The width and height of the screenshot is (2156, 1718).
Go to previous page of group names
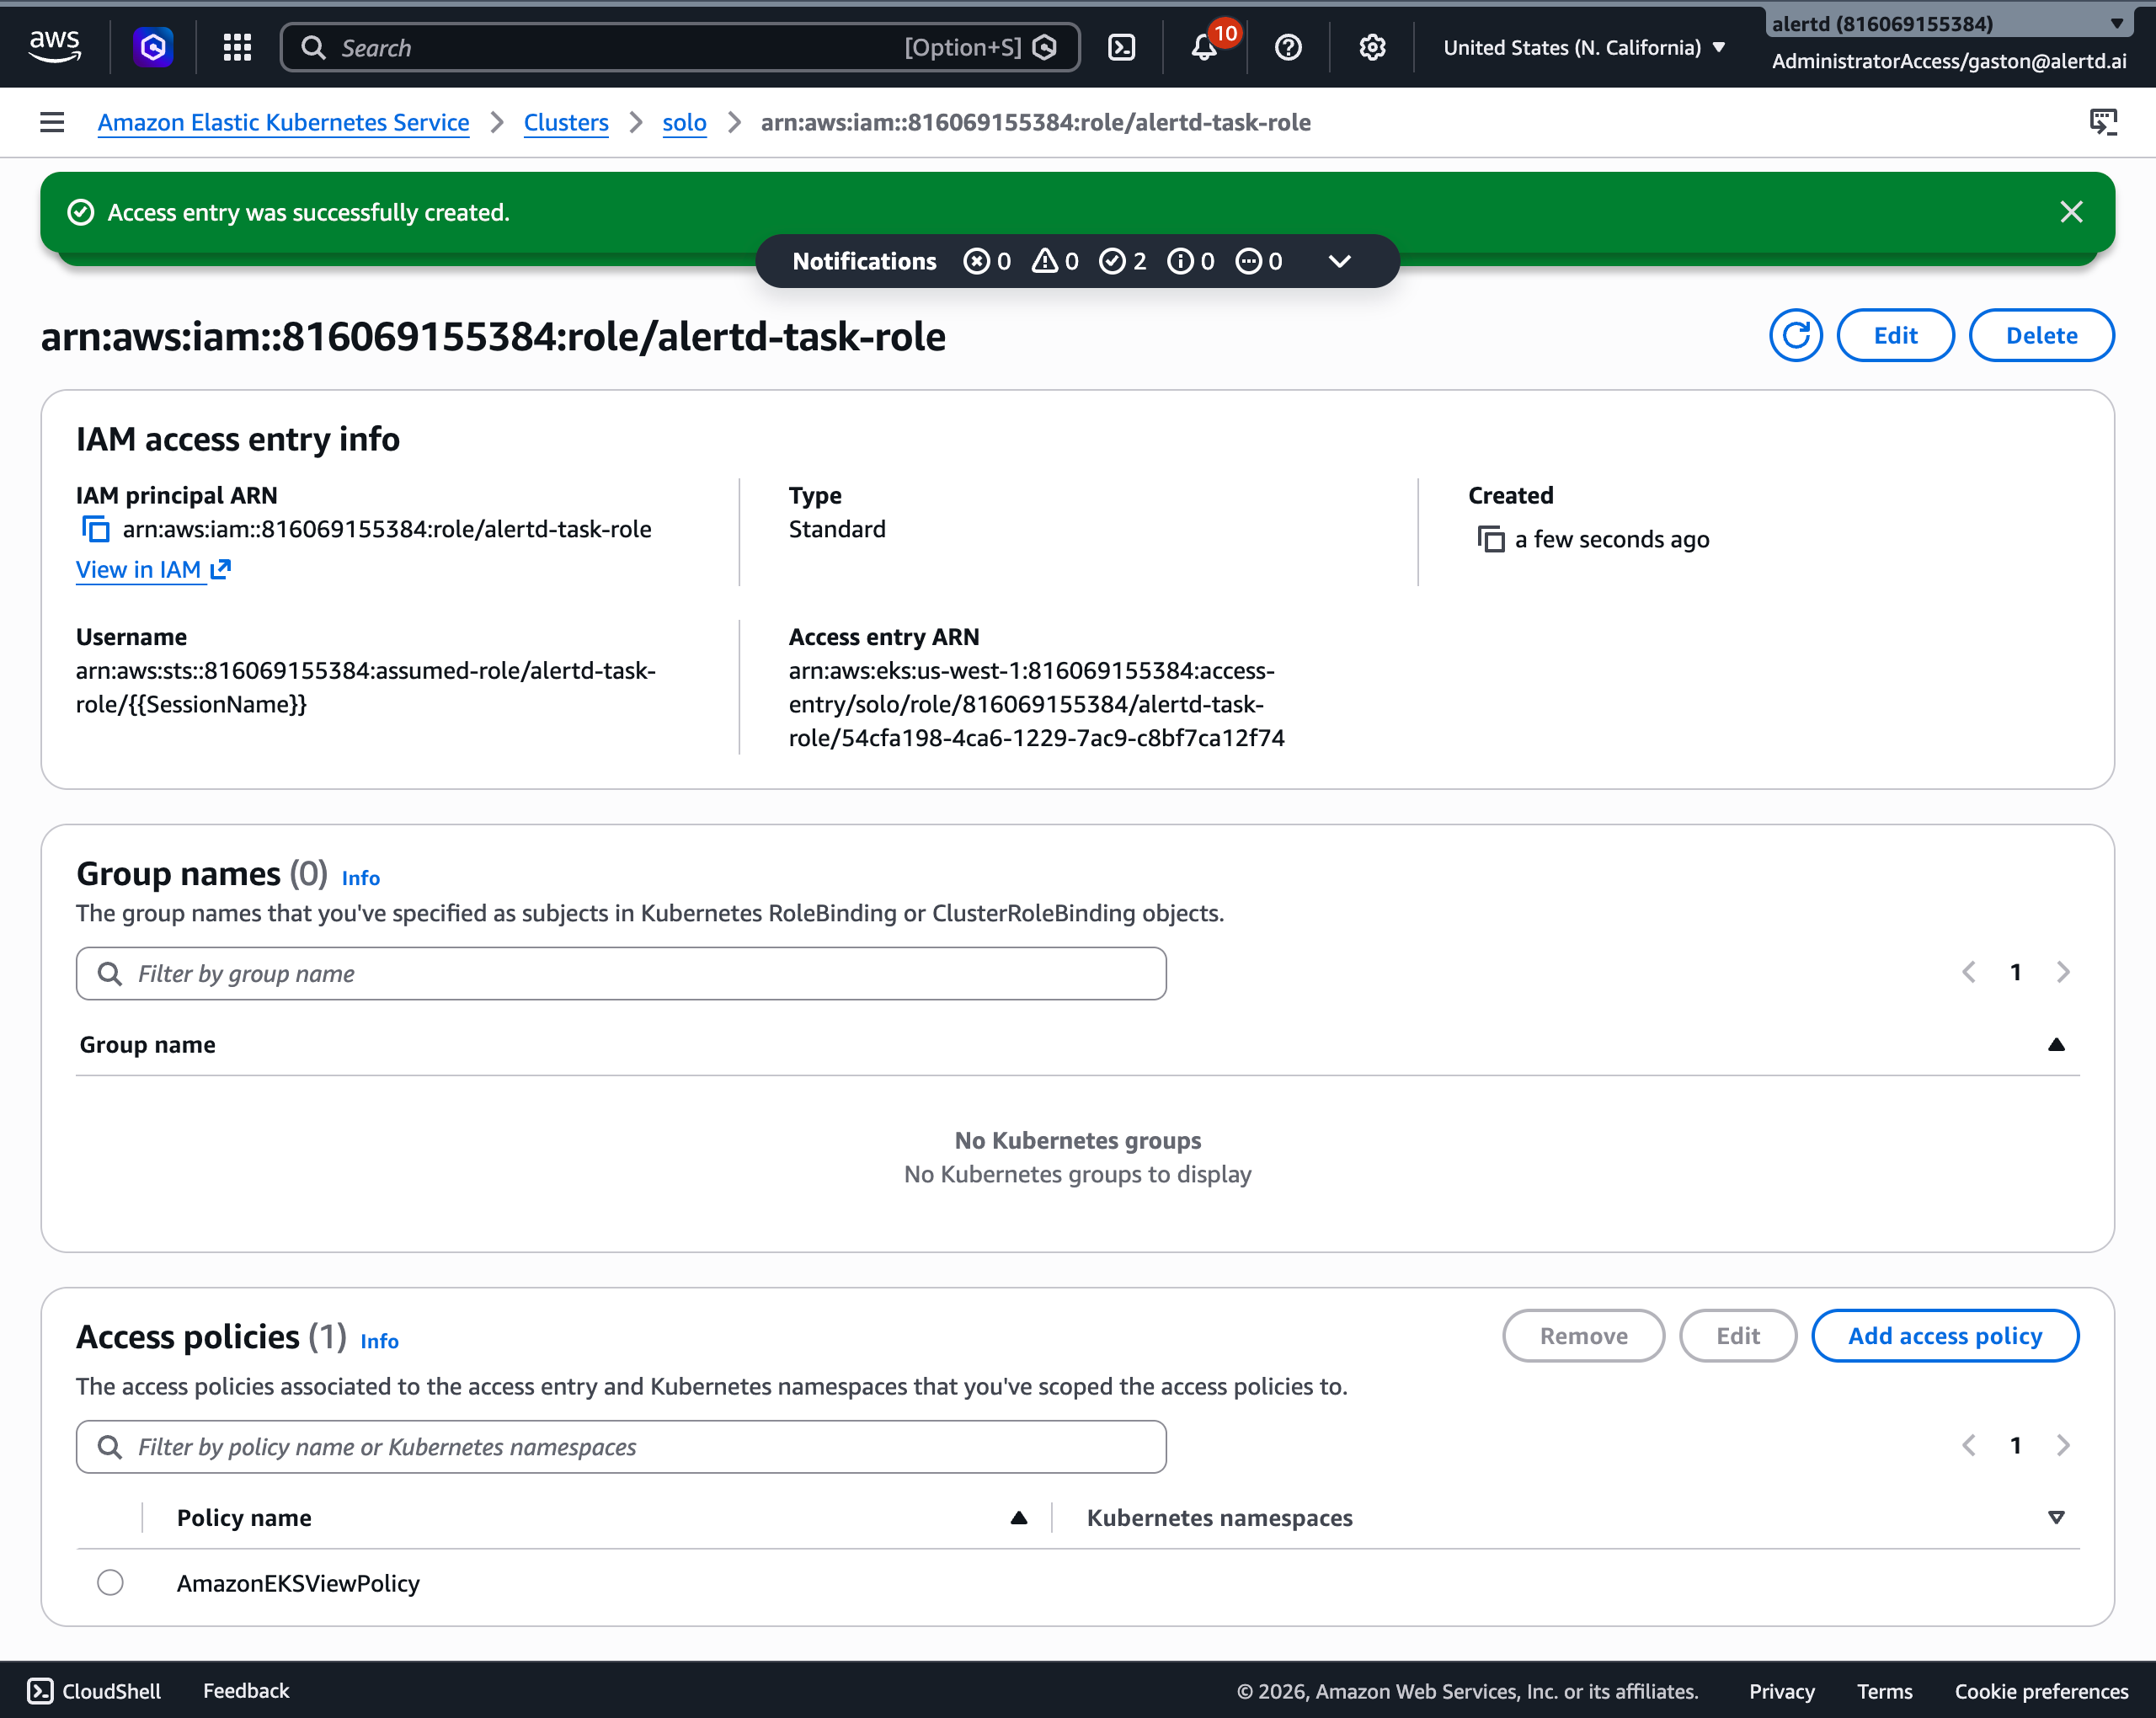point(1968,972)
